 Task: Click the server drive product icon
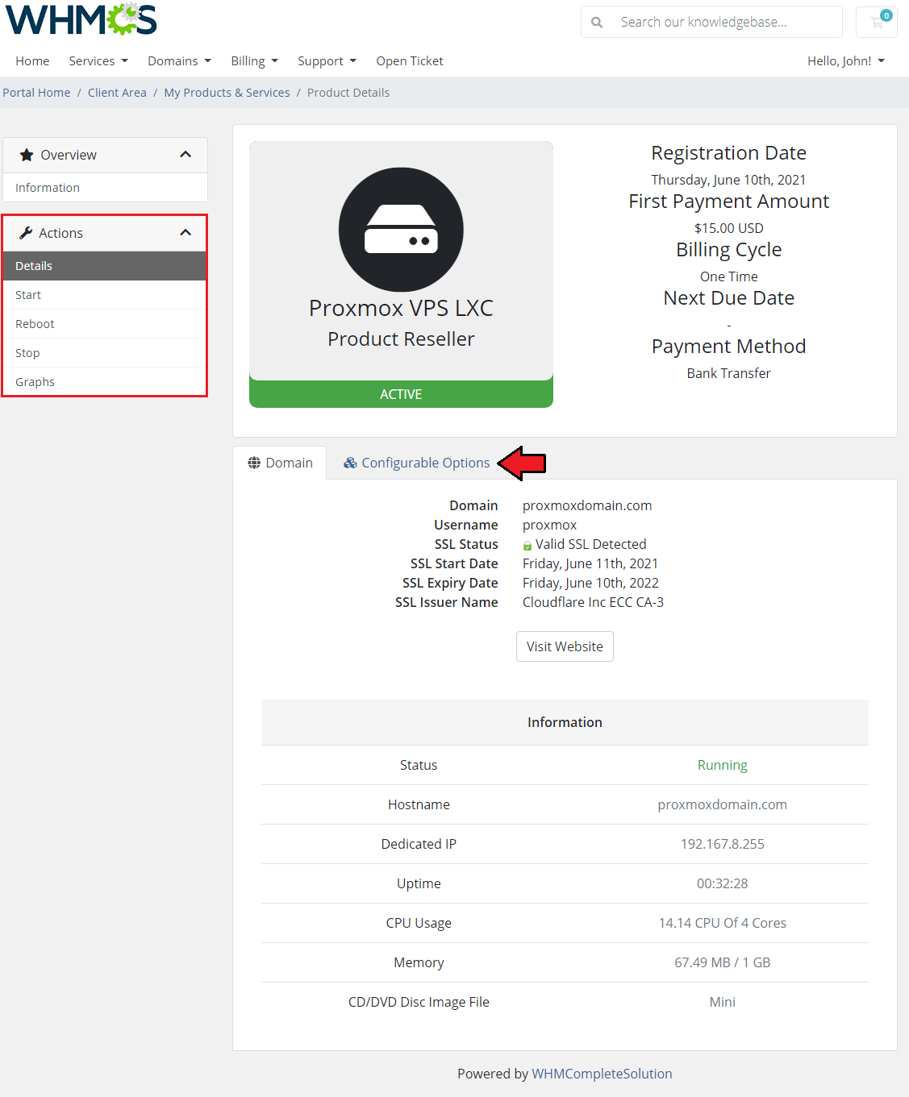click(x=401, y=230)
